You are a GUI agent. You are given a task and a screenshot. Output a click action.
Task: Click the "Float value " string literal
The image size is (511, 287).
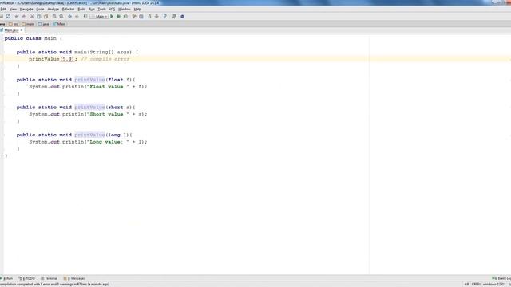click(108, 87)
